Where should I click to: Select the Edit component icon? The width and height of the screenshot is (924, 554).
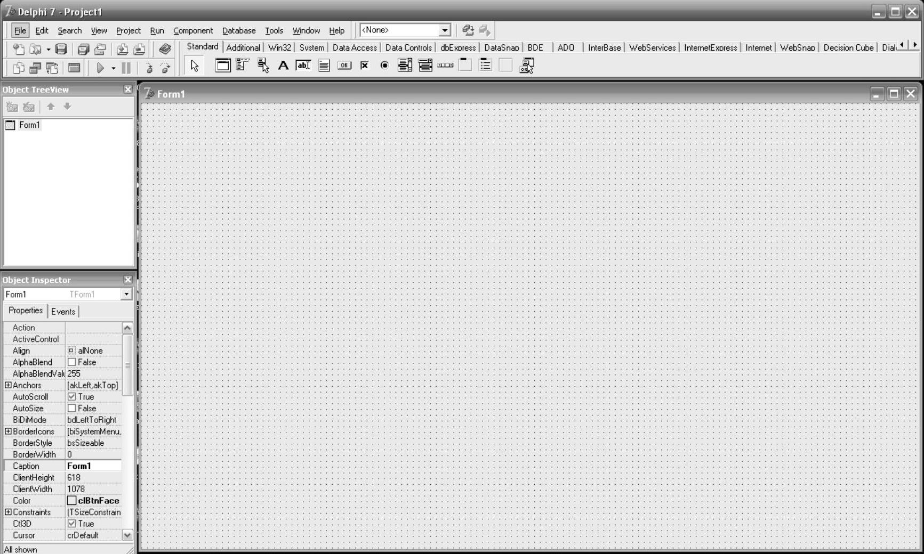303,66
